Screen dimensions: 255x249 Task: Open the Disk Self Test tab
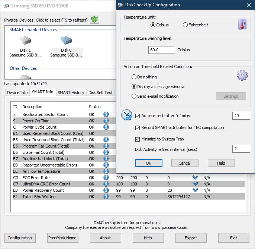(100, 93)
